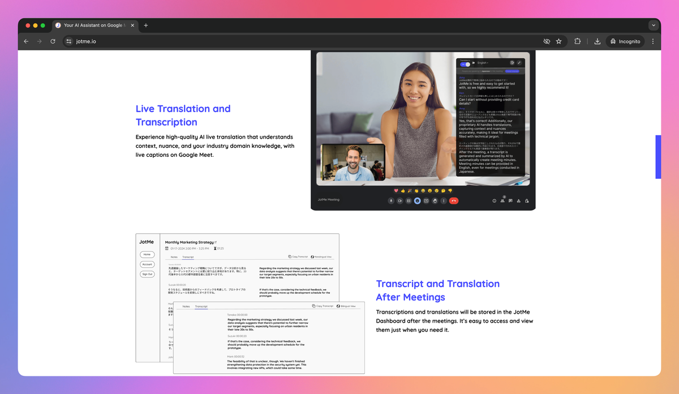Select Transcript tab in the front transcript card

201,306
